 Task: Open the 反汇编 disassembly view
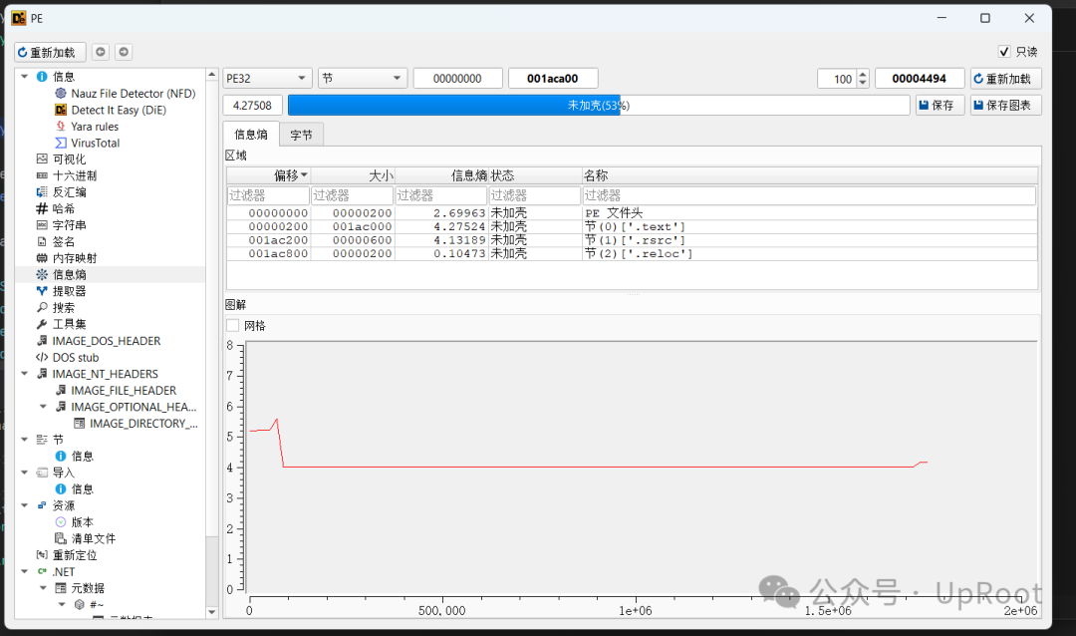coord(69,192)
